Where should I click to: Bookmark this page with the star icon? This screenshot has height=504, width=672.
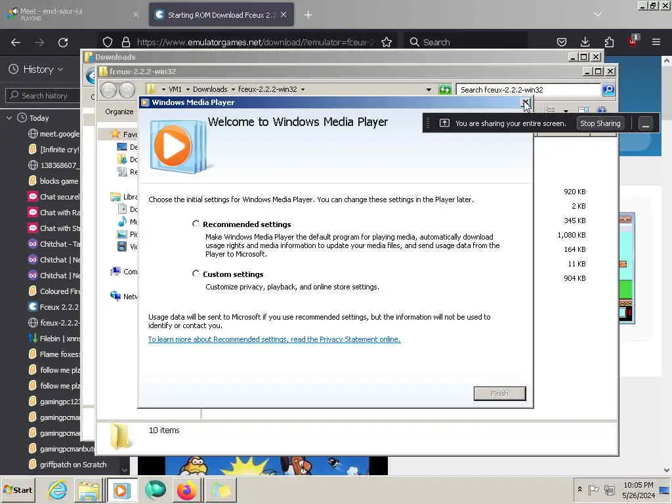pos(387,42)
